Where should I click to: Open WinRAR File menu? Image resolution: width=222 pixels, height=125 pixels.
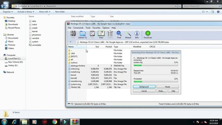69,28
